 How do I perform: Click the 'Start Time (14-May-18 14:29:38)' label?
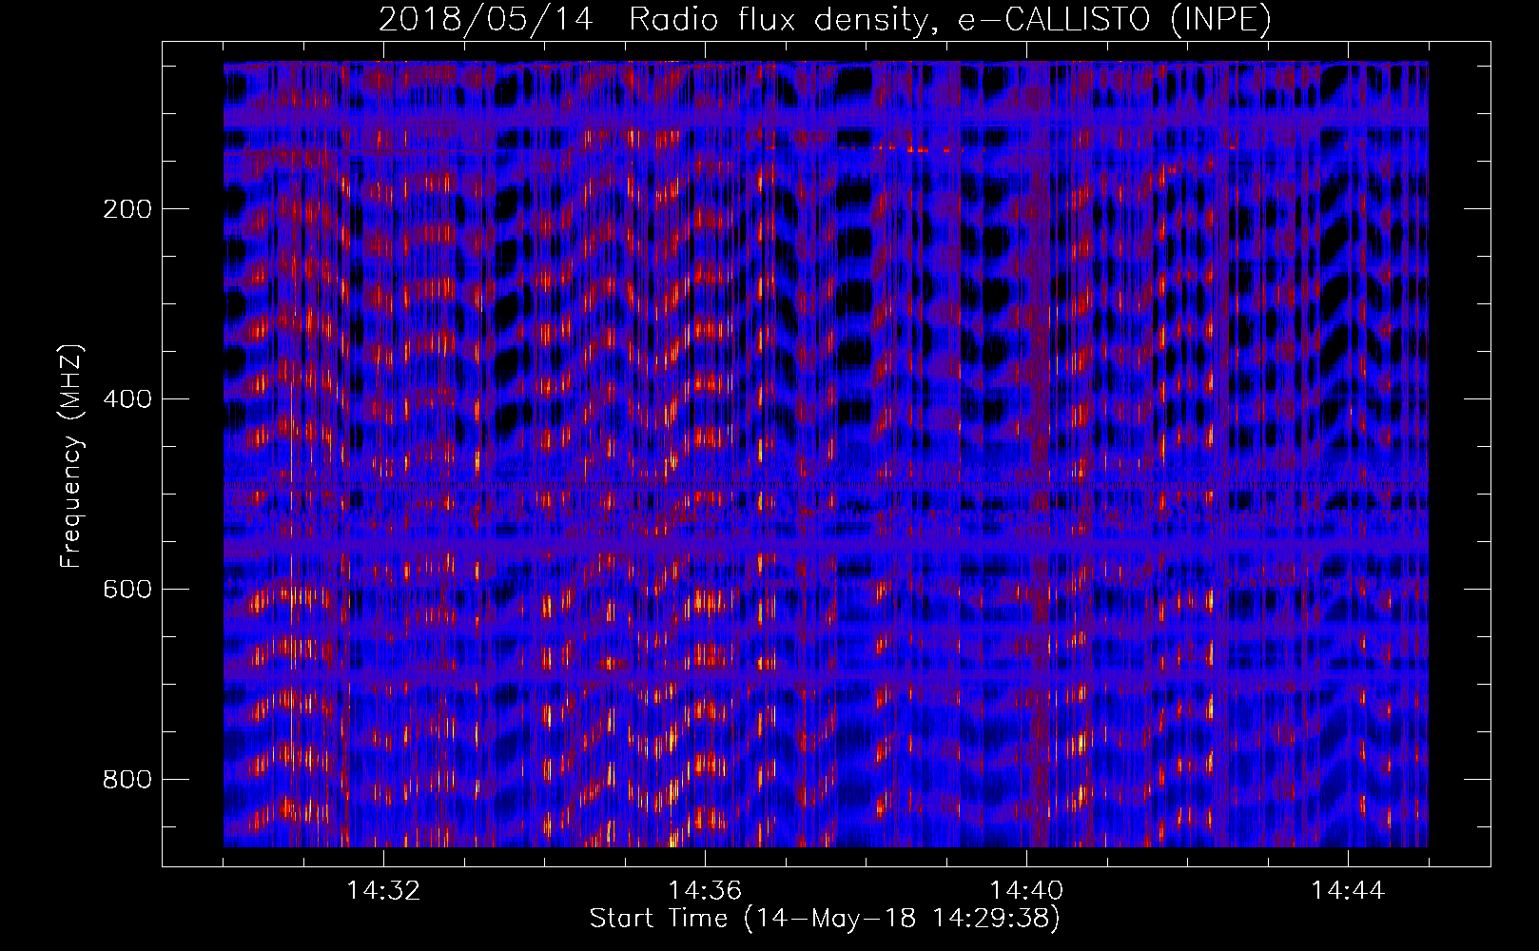(825, 919)
